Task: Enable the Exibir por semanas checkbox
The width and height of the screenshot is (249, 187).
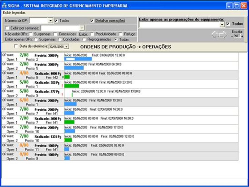Action: click(8, 28)
